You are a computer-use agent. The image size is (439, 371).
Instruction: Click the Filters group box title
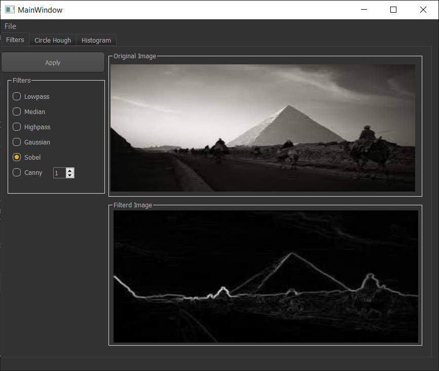[x=22, y=81]
